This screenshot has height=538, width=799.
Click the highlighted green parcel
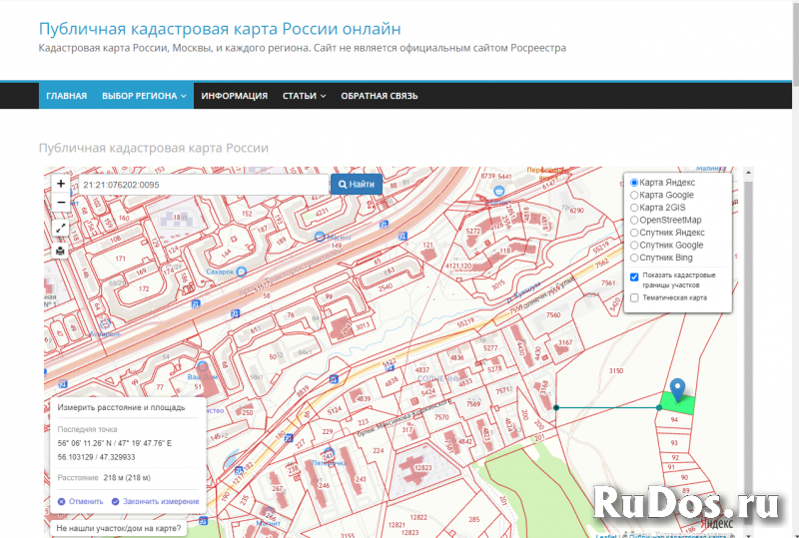(x=679, y=403)
